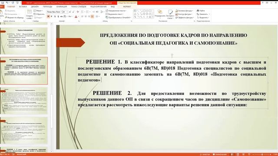Decrease font size
The image size is (278, 156).
[x=73, y=12]
